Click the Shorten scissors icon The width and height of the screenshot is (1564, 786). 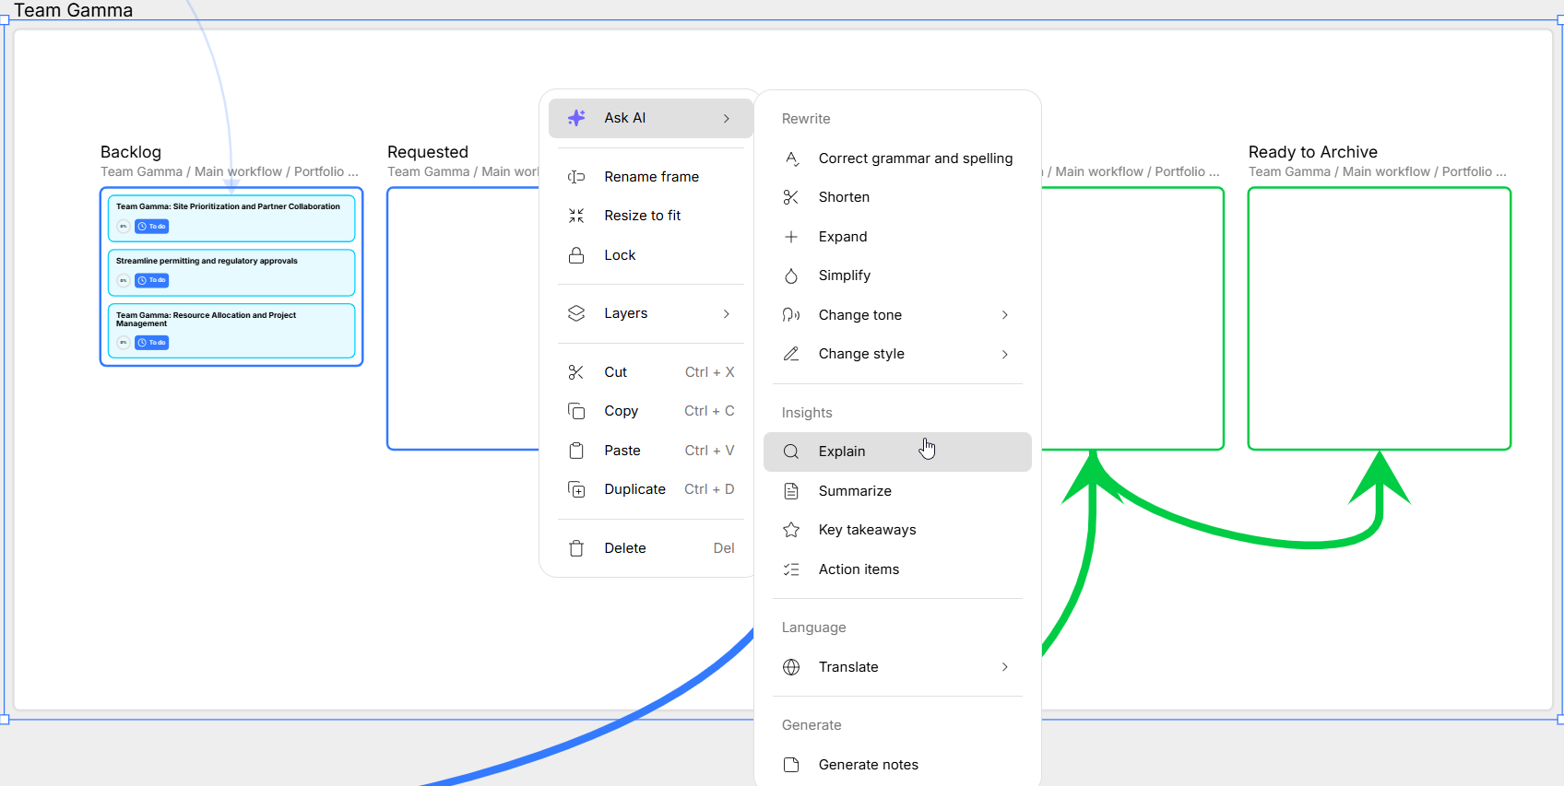click(x=791, y=197)
